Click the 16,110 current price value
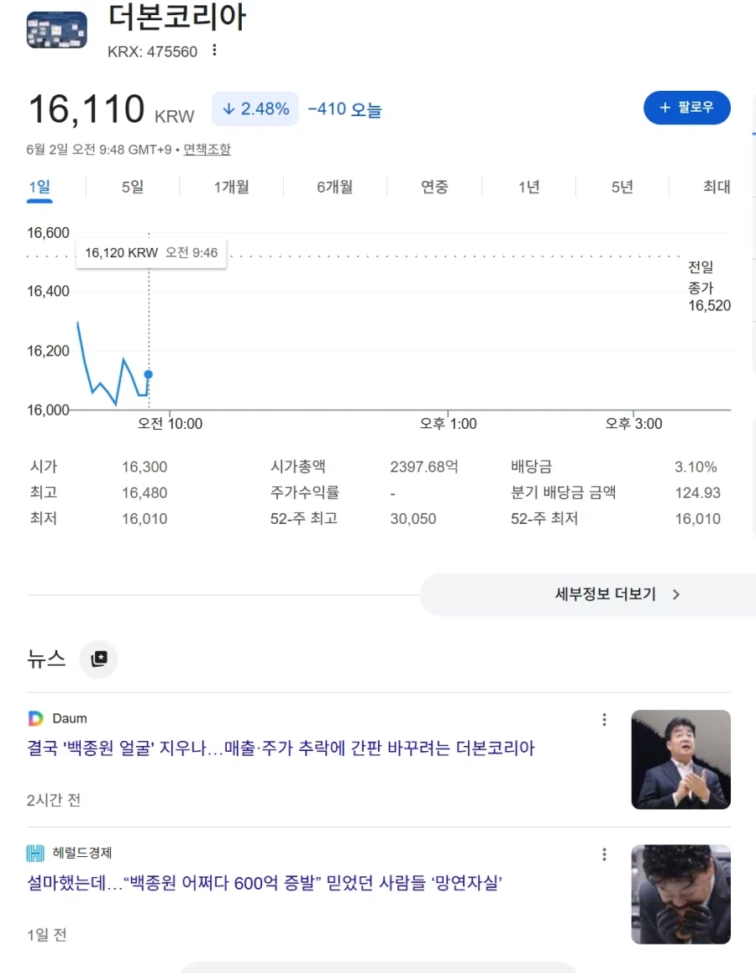756x973 pixels. (87, 109)
